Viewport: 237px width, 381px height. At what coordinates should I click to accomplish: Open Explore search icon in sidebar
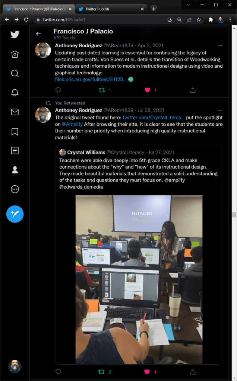coord(15,73)
